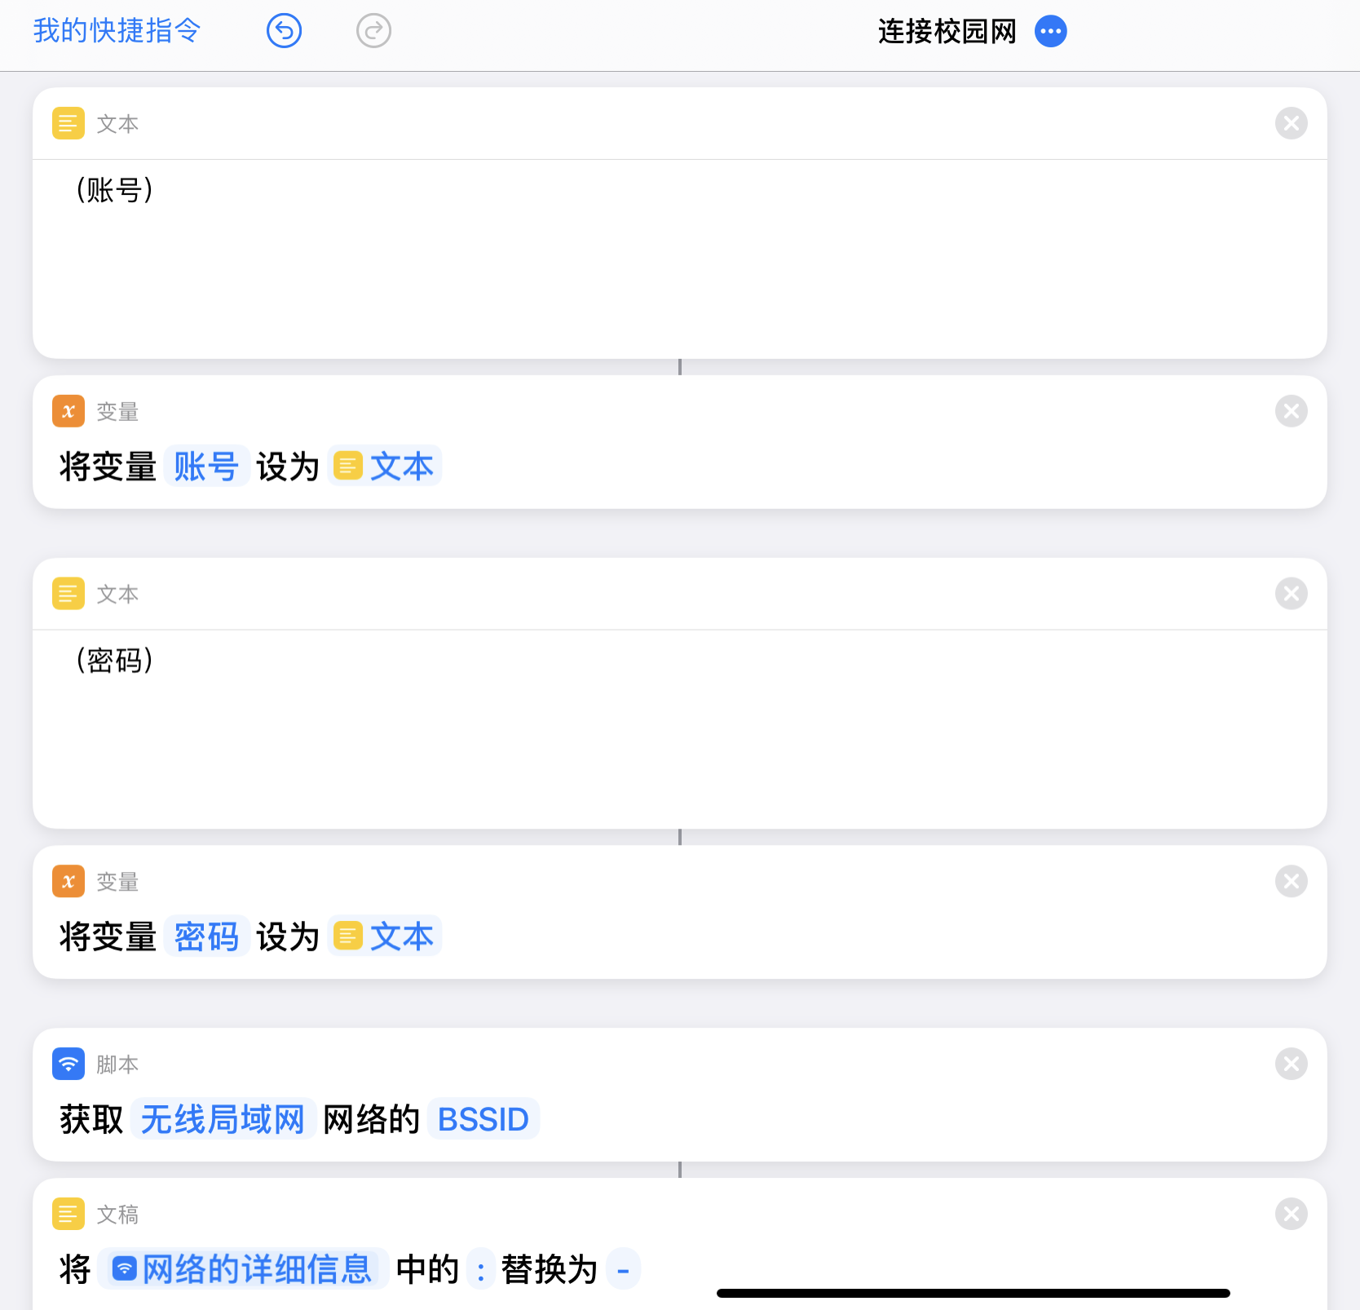Image resolution: width=1360 pixels, height=1310 pixels.
Task: Remove the password text action
Action: tap(1291, 594)
